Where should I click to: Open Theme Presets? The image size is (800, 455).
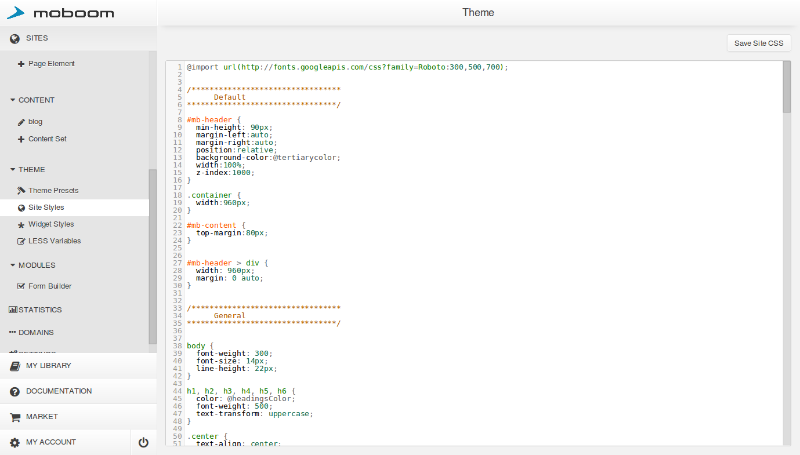(53, 191)
